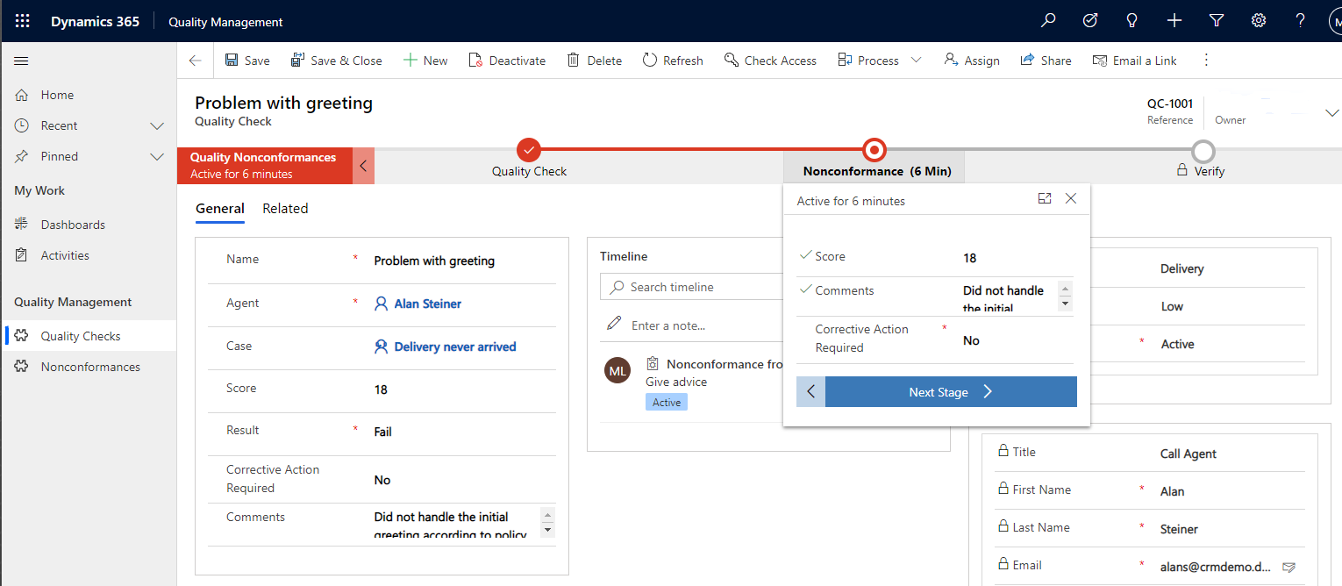Switch to the General tab
The image size is (1342, 586).
click(x=220, y=209)
